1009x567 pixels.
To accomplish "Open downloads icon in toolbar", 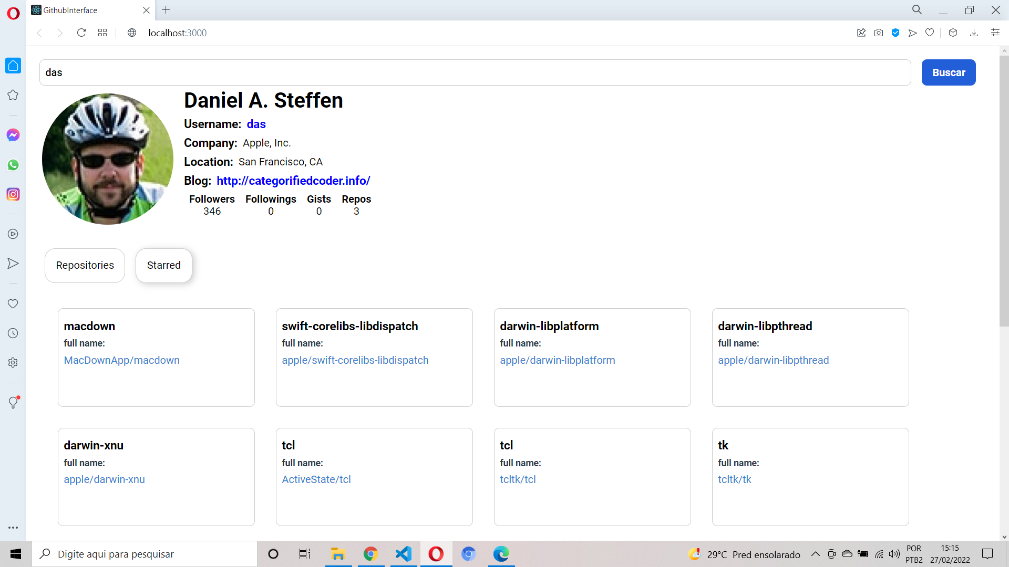I will (x=974, y=33).
